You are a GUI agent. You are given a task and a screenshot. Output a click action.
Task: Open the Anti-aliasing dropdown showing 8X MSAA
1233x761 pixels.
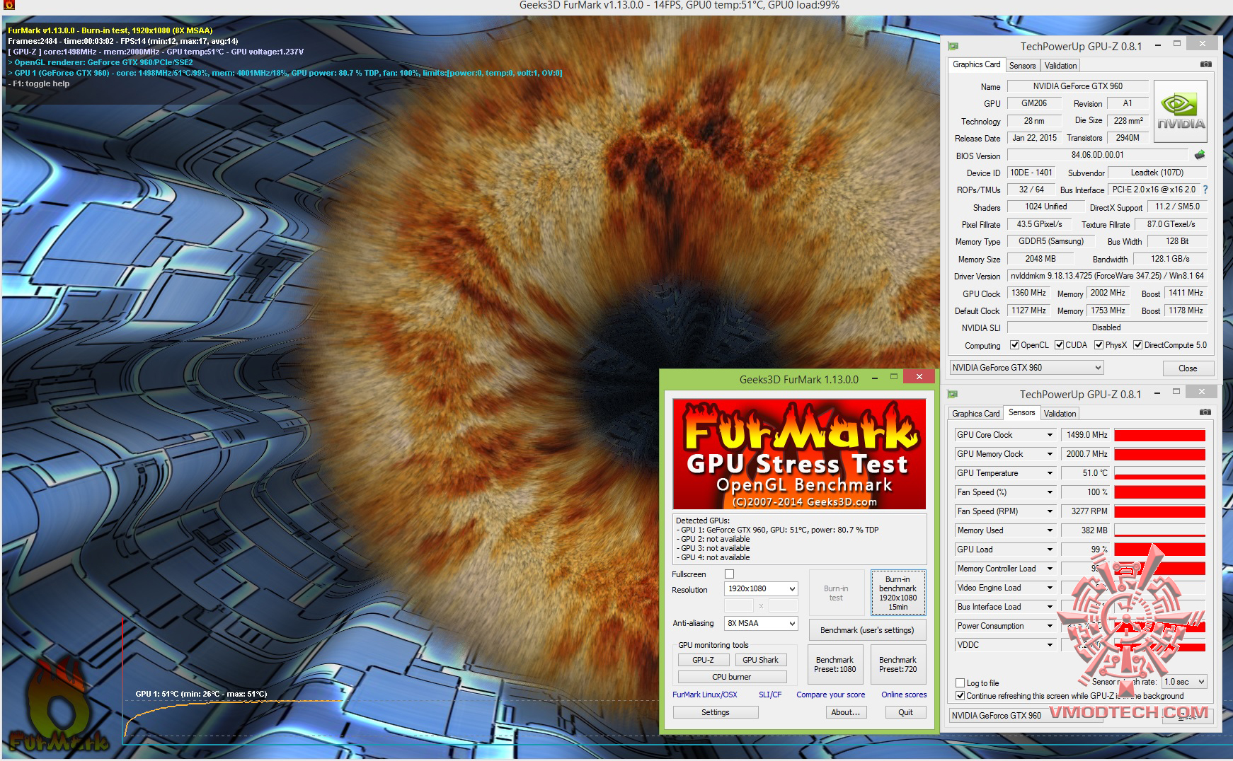coord(761,623)
